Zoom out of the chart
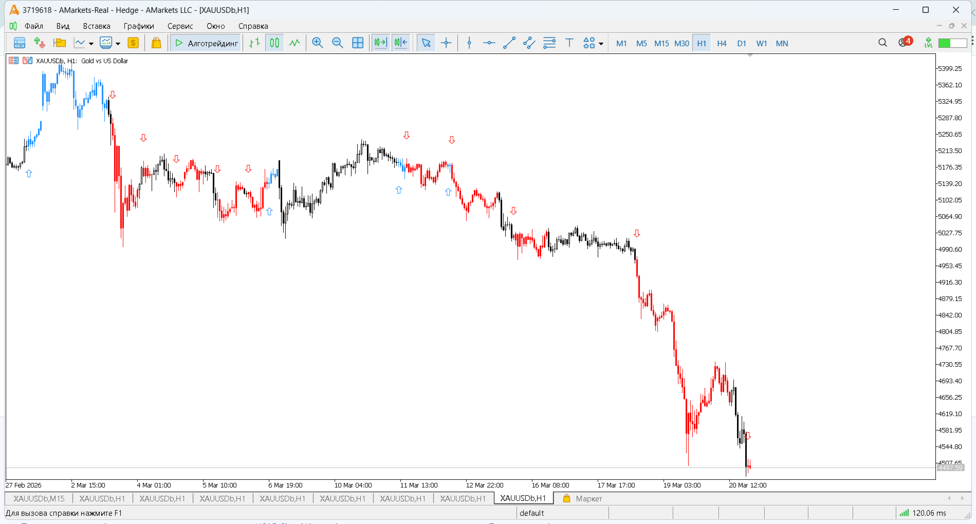 pos(338,43)
